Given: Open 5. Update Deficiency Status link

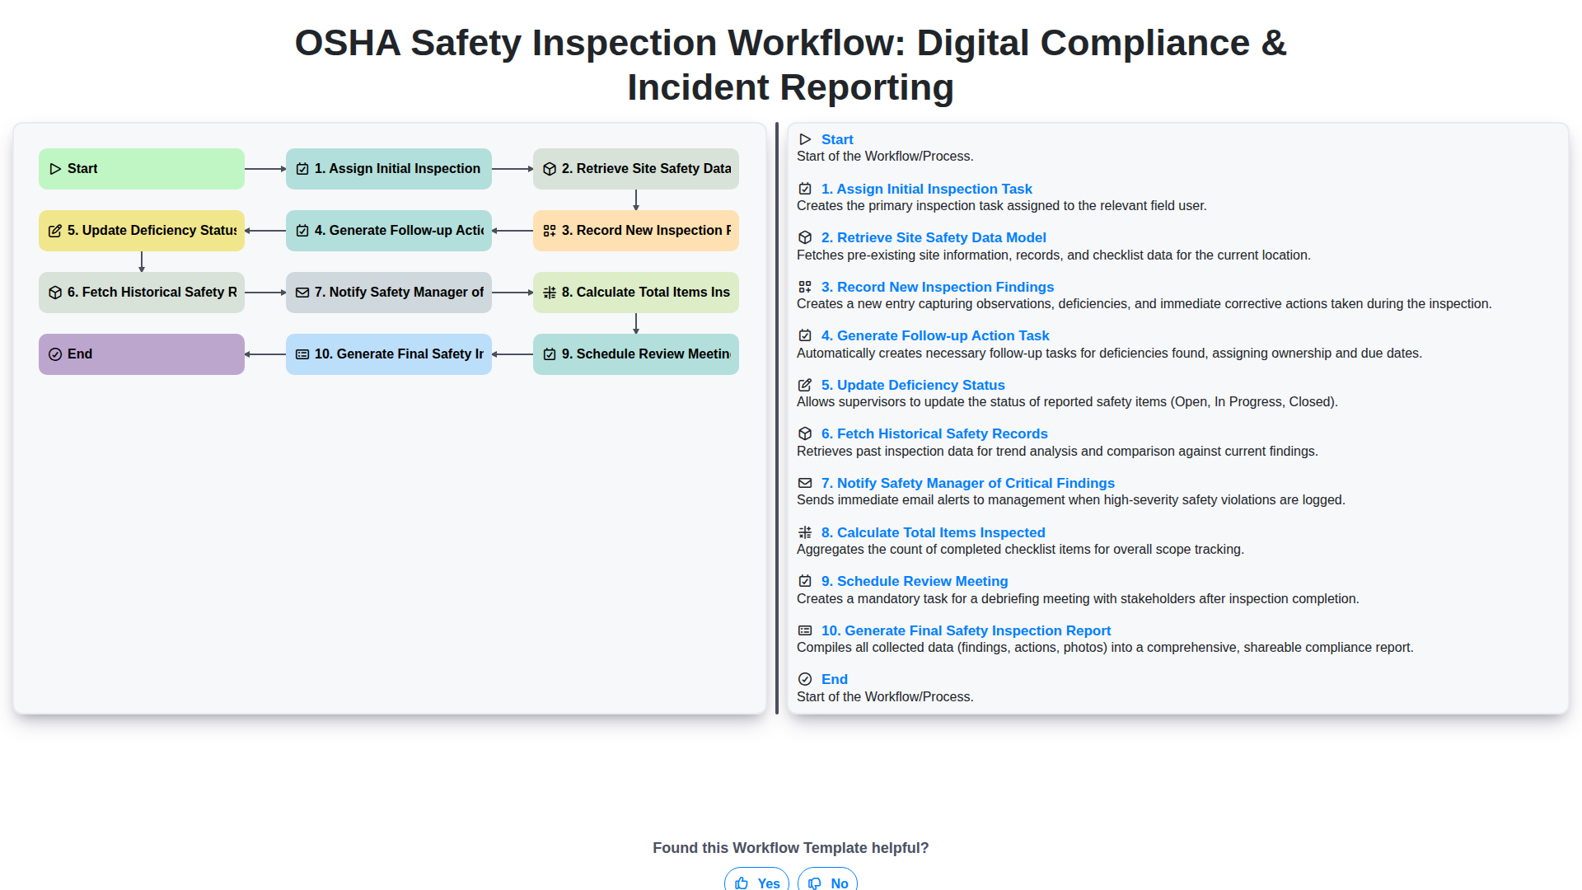Looking at the screenshot, I should pos(913,385).
